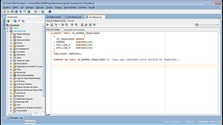Expand the Procedimientos node

11,49
